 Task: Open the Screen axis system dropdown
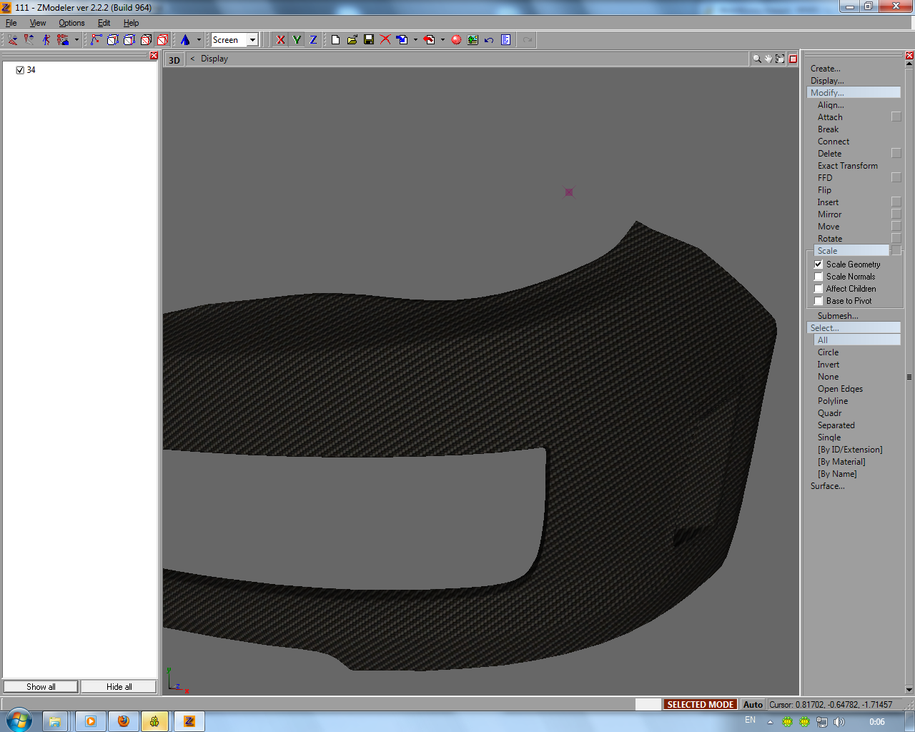pos(252,40)
